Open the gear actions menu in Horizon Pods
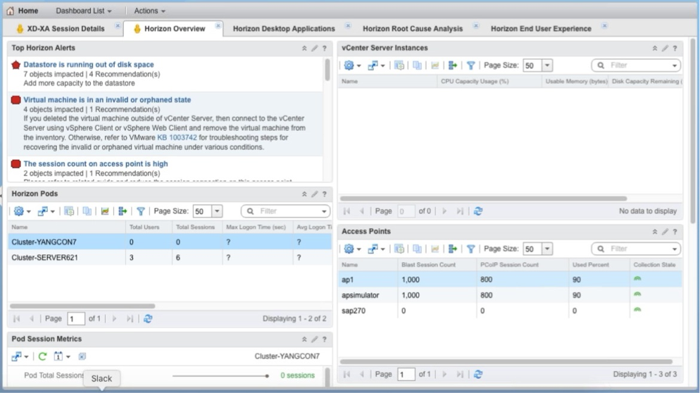 pos(21,211)
